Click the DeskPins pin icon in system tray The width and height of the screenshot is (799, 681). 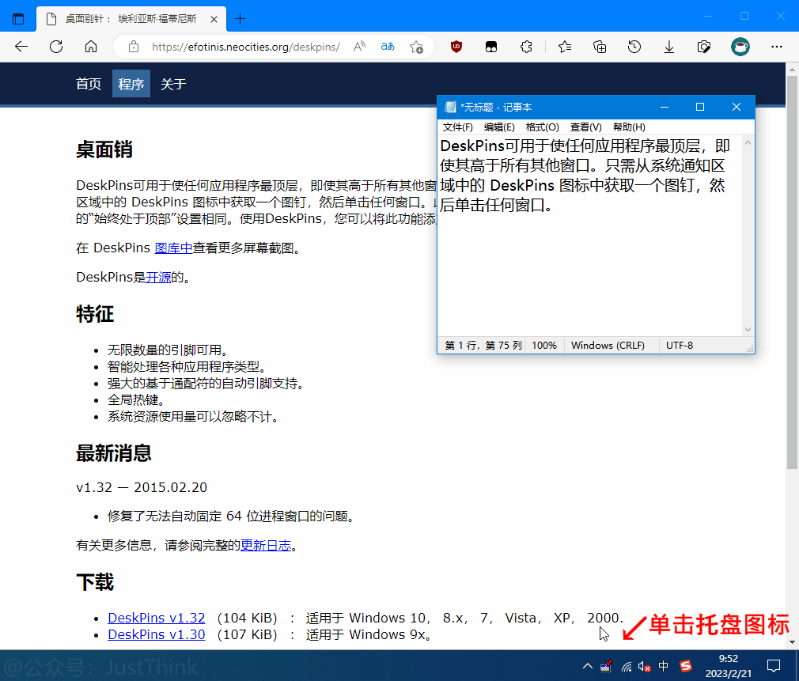(606, 667)
